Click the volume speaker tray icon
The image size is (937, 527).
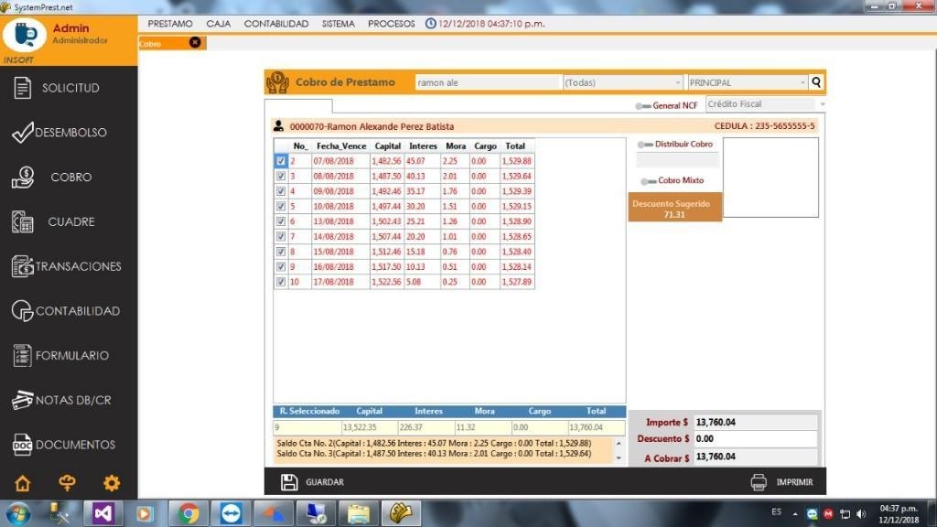pos(861,514)
